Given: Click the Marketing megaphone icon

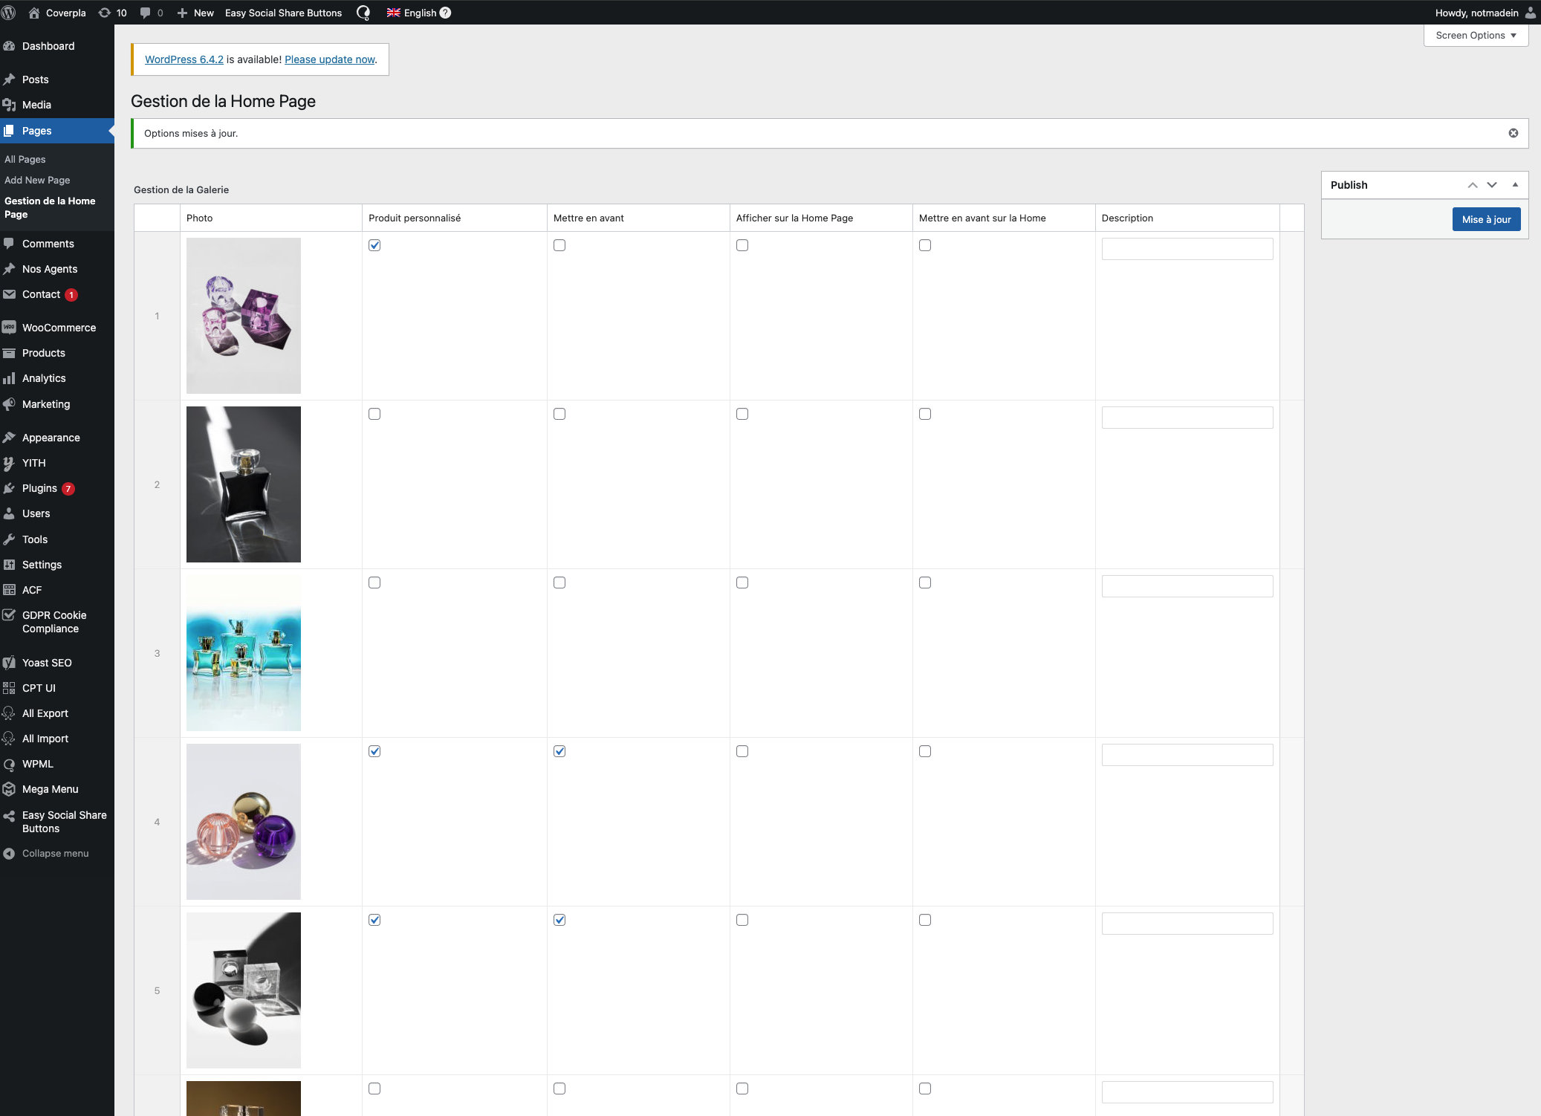Looking at the screenshot, I should tap(10, 404).
